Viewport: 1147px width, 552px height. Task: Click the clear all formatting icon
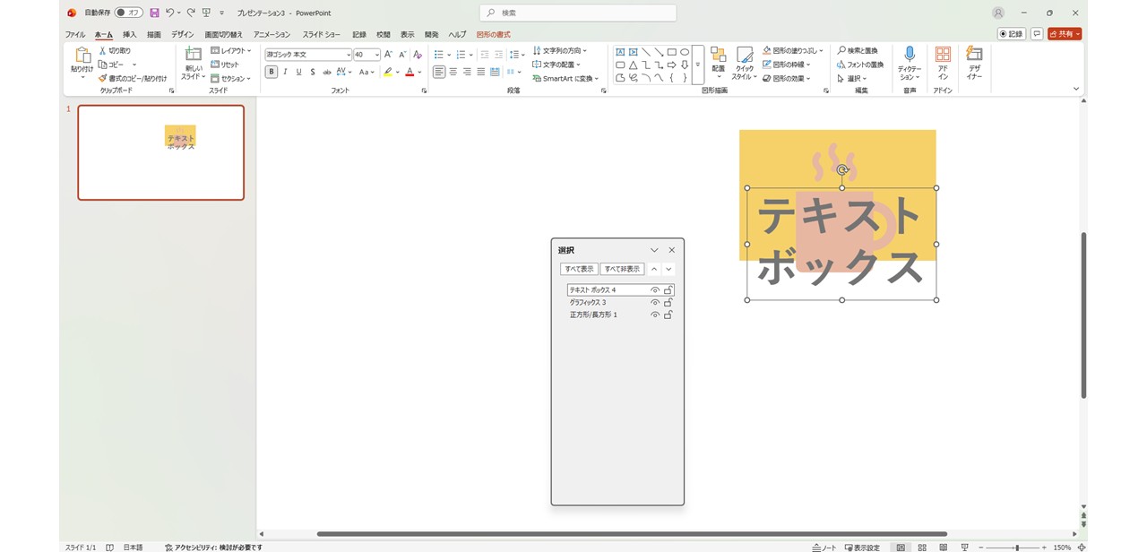tap(418, 55)
